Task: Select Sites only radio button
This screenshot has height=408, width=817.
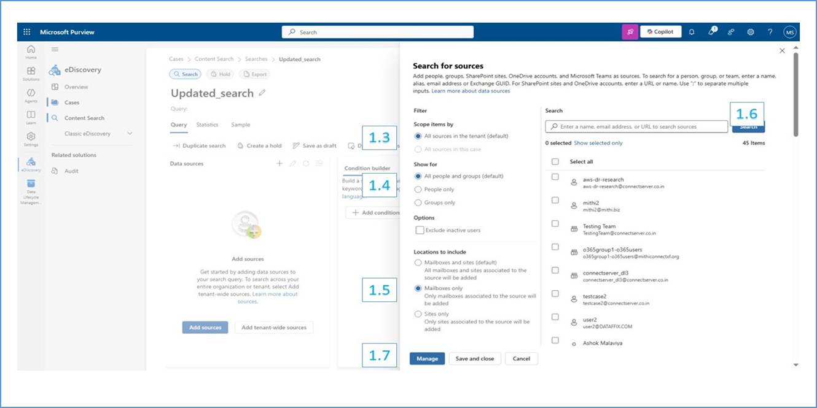Action: [418, 314]
